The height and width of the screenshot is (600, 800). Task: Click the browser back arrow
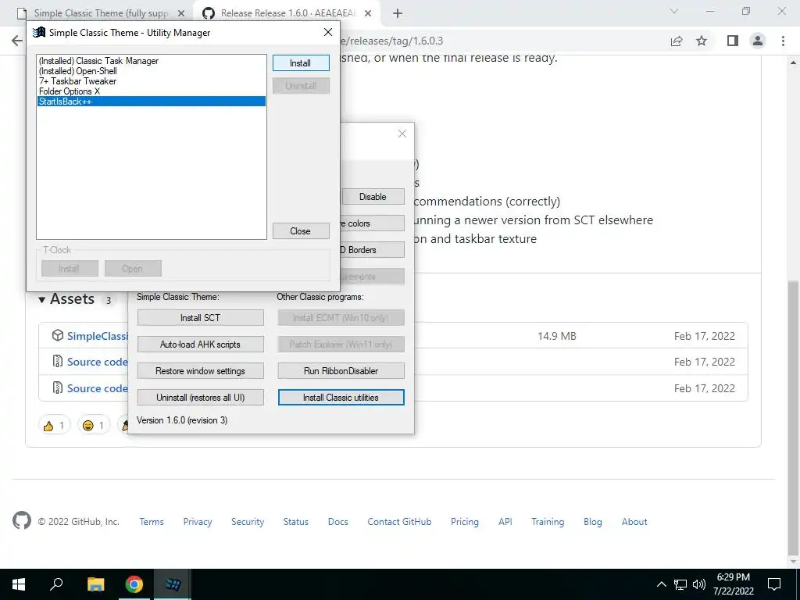point(17,41)
